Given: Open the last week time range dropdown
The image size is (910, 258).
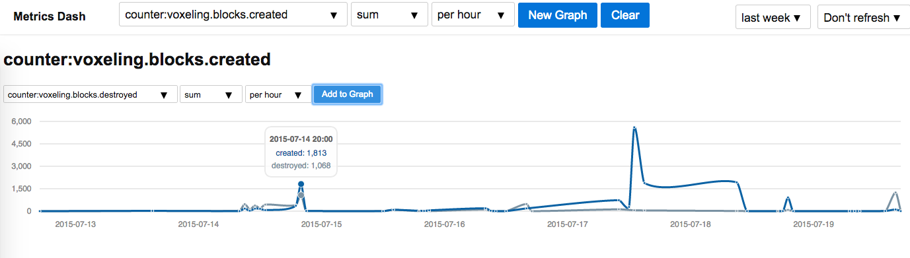Looking at the screenshot, I should coord(773,18).
